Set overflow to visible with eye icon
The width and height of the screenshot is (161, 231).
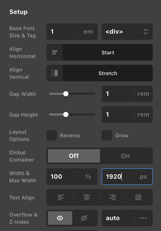(x=60, y=218)
